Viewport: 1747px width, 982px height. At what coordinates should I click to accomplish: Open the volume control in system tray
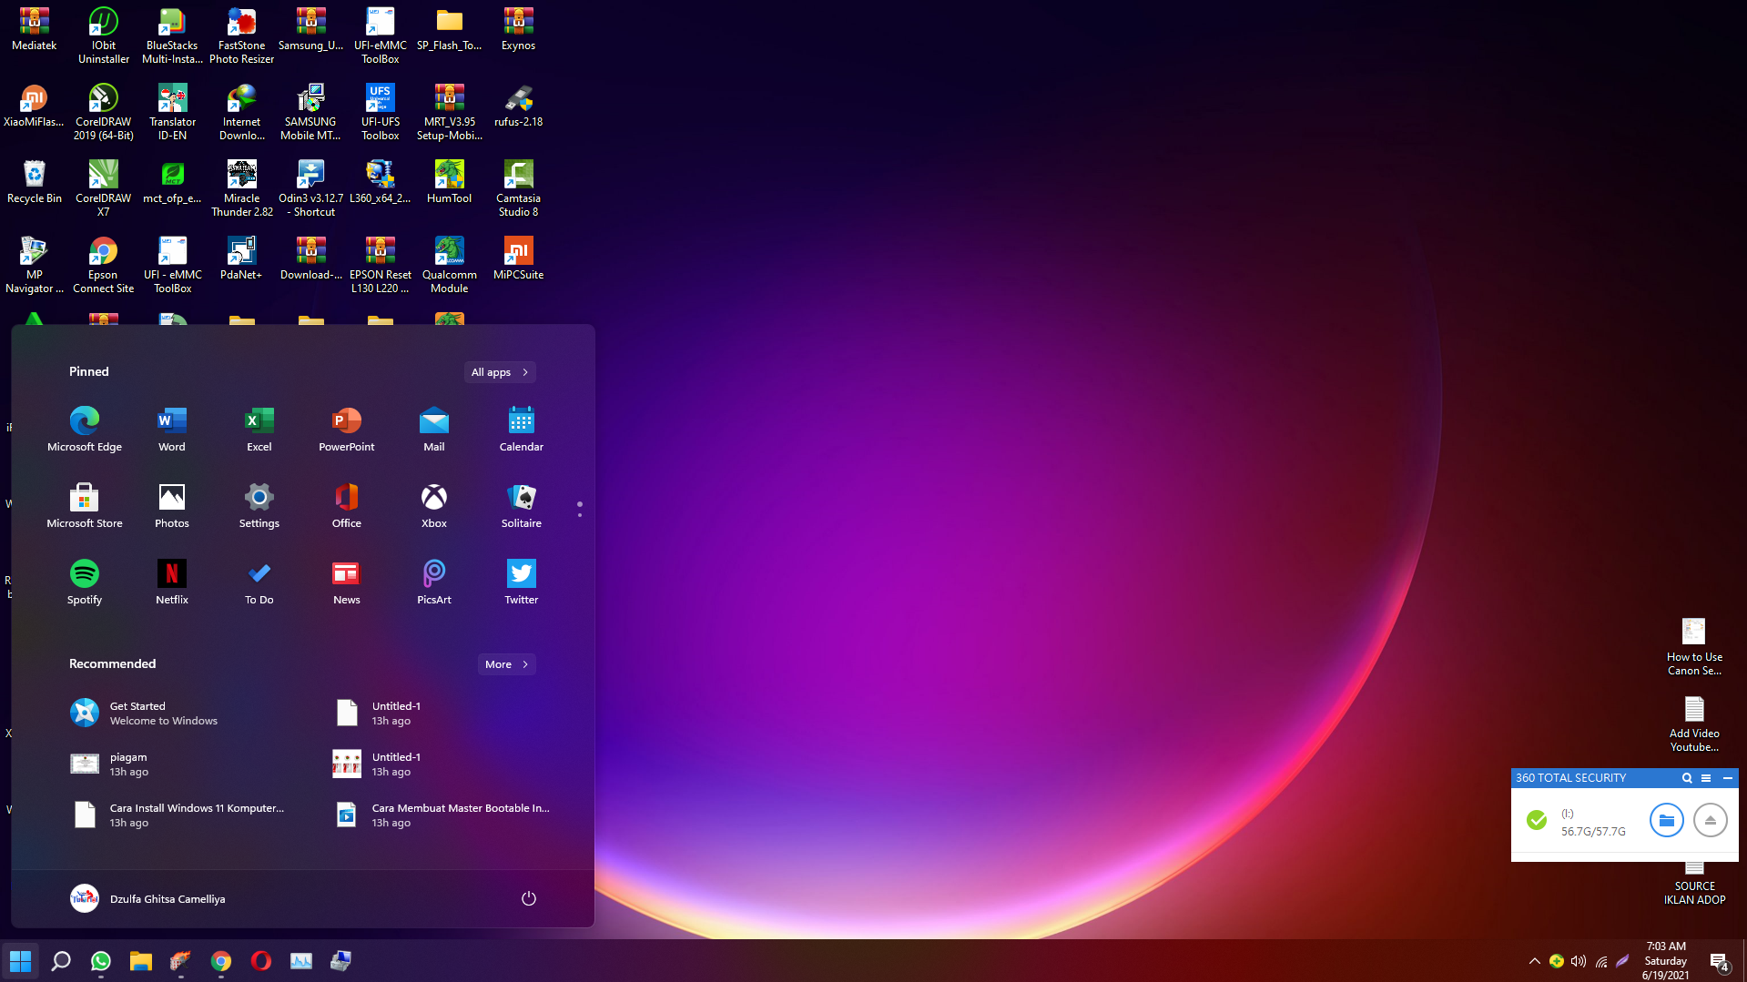1579,961
